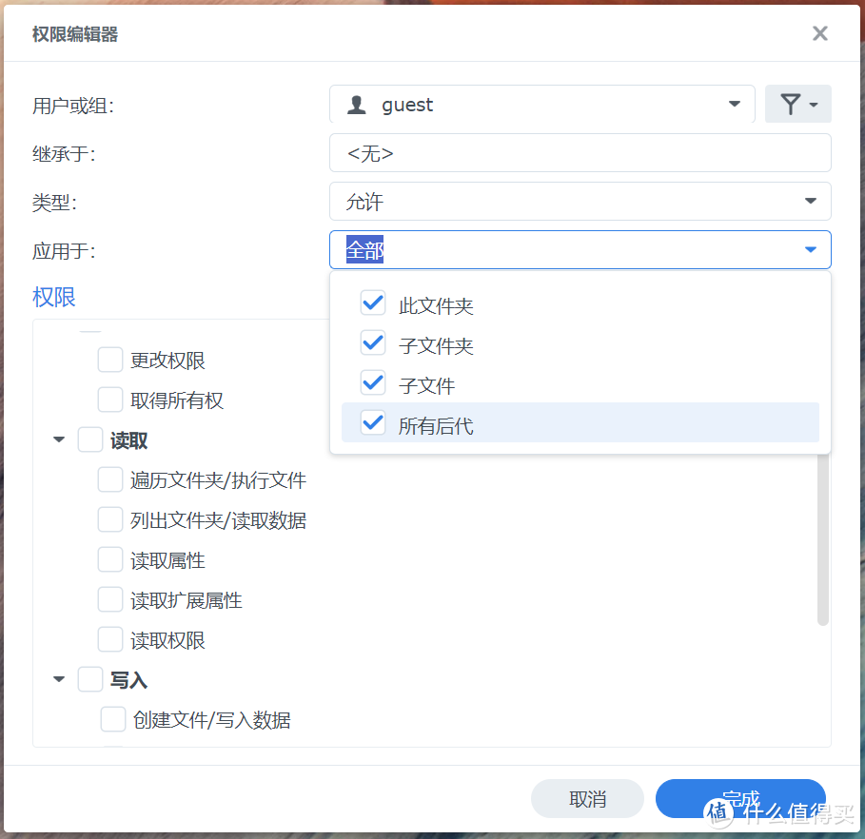This screenshot has height=839, width=865.
Task: Click the 完成 button to confirm
Action: (x=740, y=799)
